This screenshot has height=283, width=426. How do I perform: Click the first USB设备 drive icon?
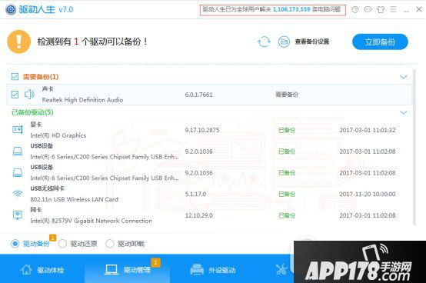18,151
